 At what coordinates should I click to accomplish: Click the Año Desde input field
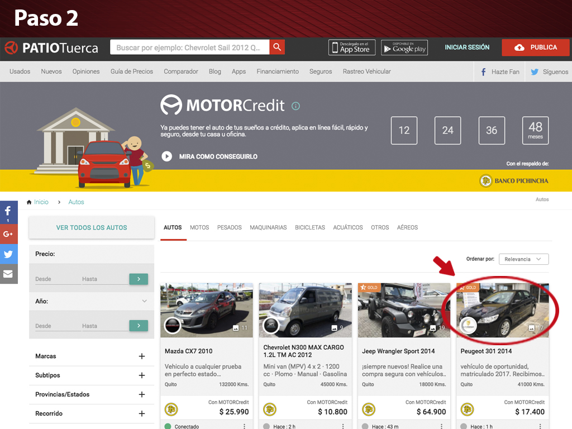[58, 326]
